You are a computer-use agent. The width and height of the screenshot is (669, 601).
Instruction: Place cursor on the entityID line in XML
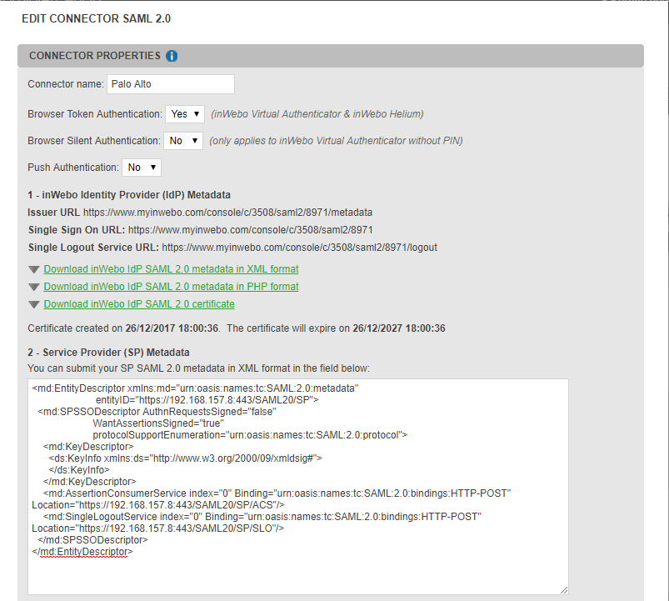(208, 400)
